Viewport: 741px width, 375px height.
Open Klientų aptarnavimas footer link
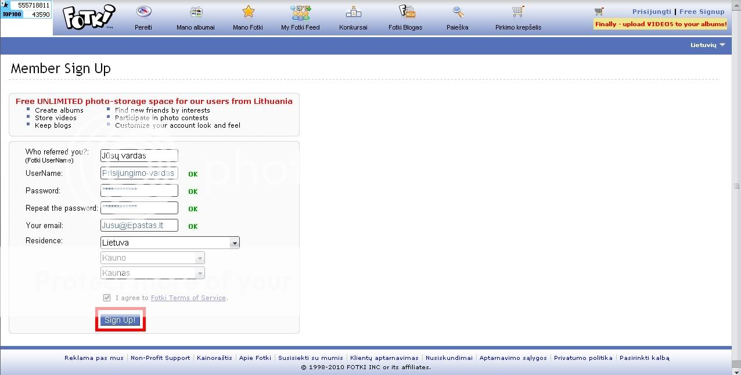(x=384, y=358)
